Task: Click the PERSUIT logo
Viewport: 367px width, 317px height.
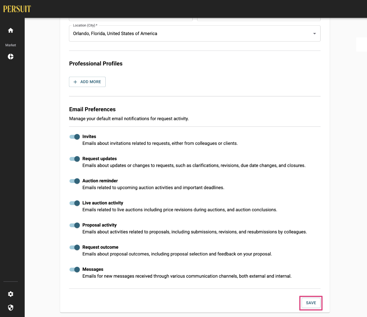Action: [17, 9]
